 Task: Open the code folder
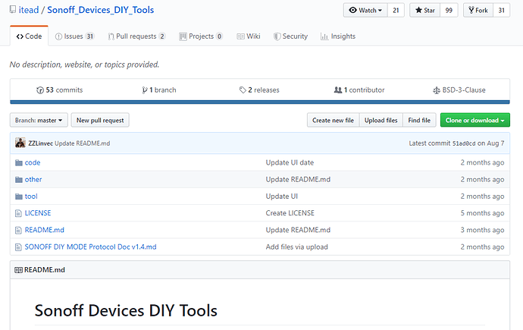point(33,162)
